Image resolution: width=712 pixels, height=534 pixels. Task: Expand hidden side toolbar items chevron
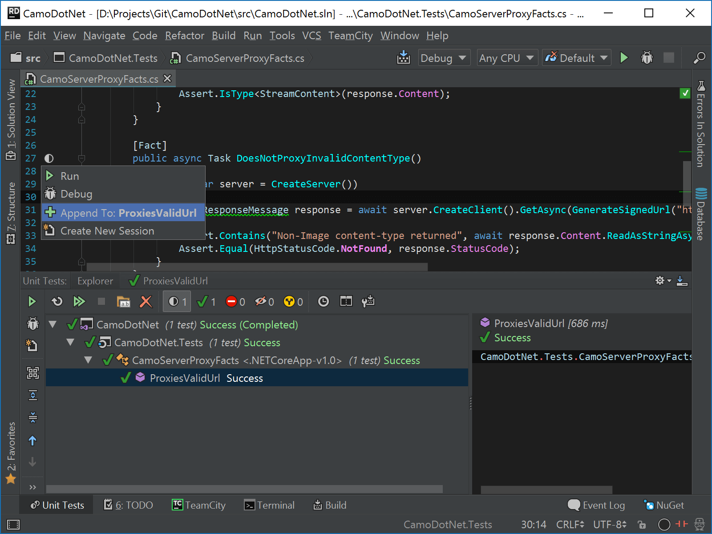32,487
